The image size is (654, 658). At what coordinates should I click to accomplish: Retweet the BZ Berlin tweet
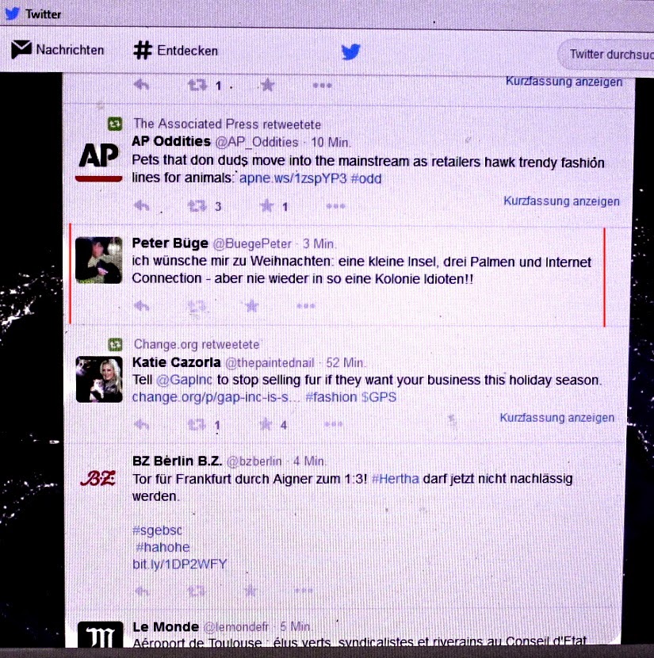coord(197,591)
